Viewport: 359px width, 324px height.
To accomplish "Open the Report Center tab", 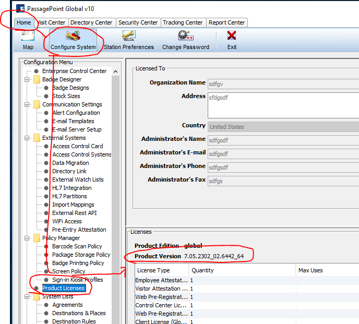I will click(x=226, y=22).
